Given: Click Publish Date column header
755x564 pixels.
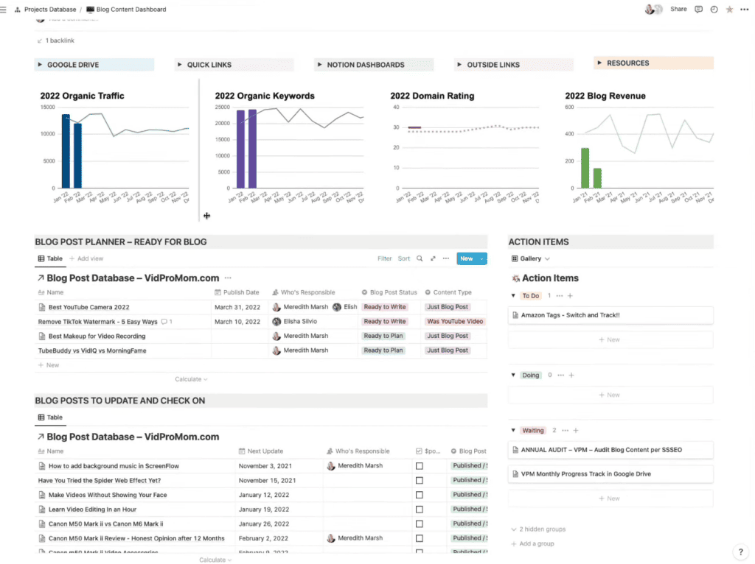Looking at the screenshot, I should point(237,292).
